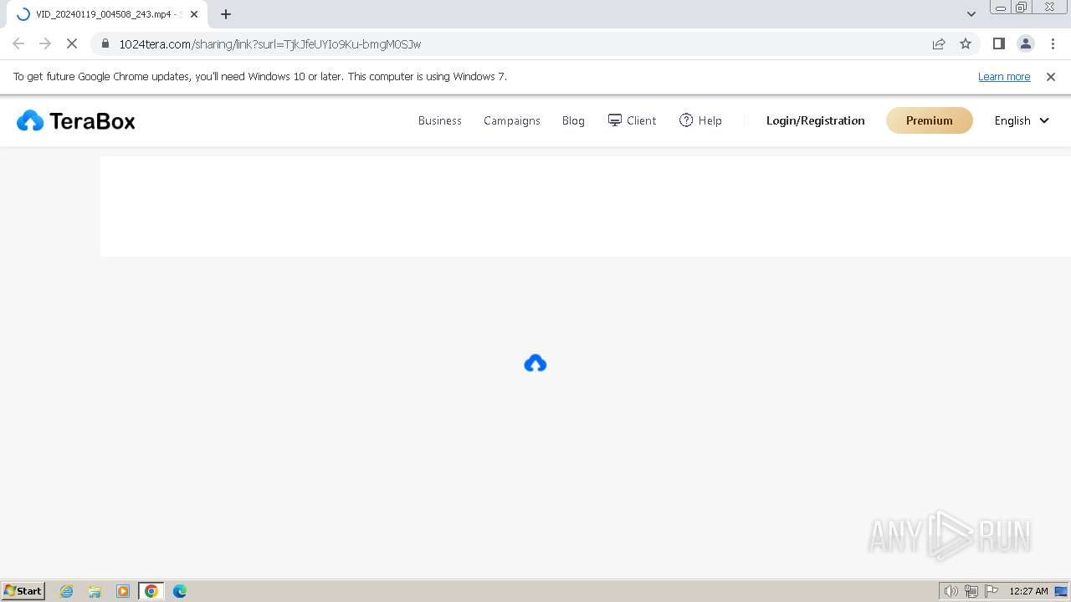The width and height of the screenshot is (1071, 602).
Task: Click the TeraBox logo
Action: [x=76, y=121]
